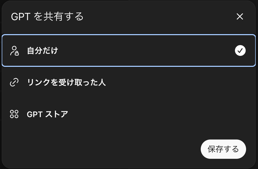Click the white checkmark circle on the selected option
The image size is (258, 169).
click(x=240, y=50)
